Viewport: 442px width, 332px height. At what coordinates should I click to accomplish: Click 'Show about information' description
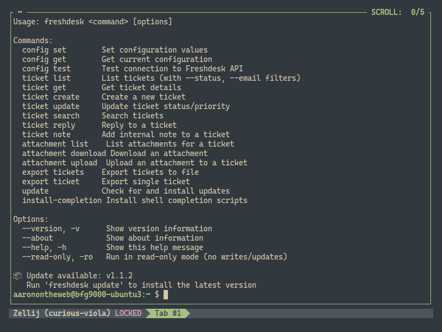pos(155,238)
